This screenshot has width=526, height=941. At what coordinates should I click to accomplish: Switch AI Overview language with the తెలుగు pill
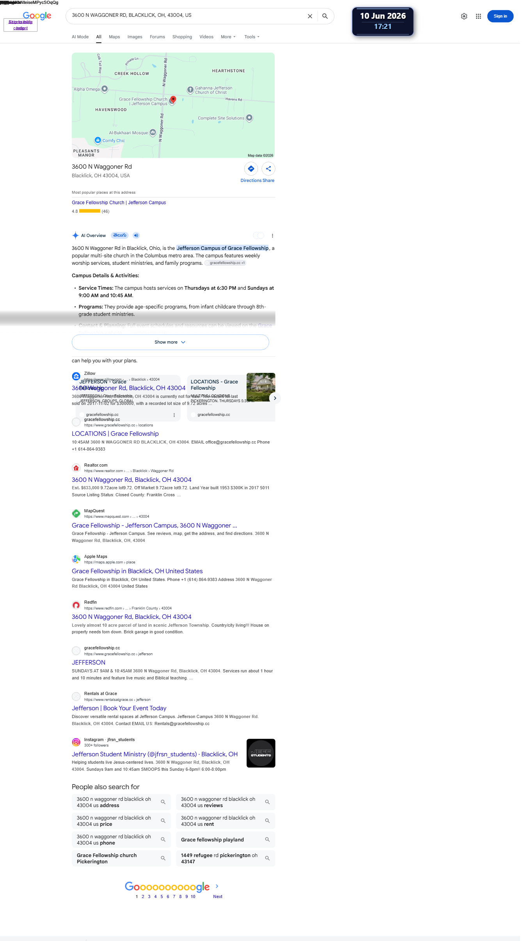coord(120,235)
